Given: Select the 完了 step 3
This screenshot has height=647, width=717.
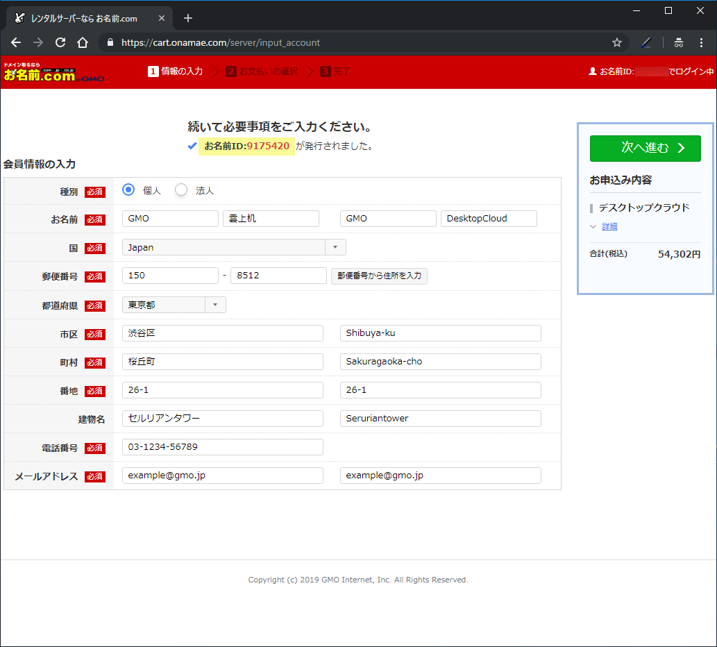Looking at the screenshot, I should tap(335, 72).
